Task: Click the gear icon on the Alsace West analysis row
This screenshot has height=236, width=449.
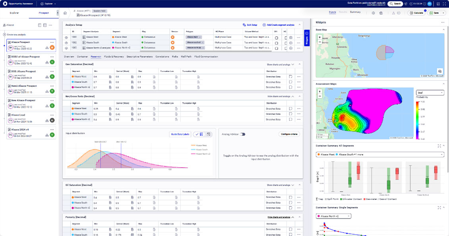Action: coord(290,38)
